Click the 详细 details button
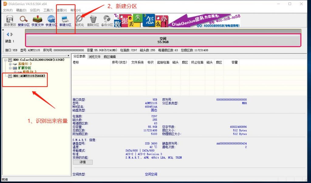Viewport: 311px width, 183px height. (82, 162)
